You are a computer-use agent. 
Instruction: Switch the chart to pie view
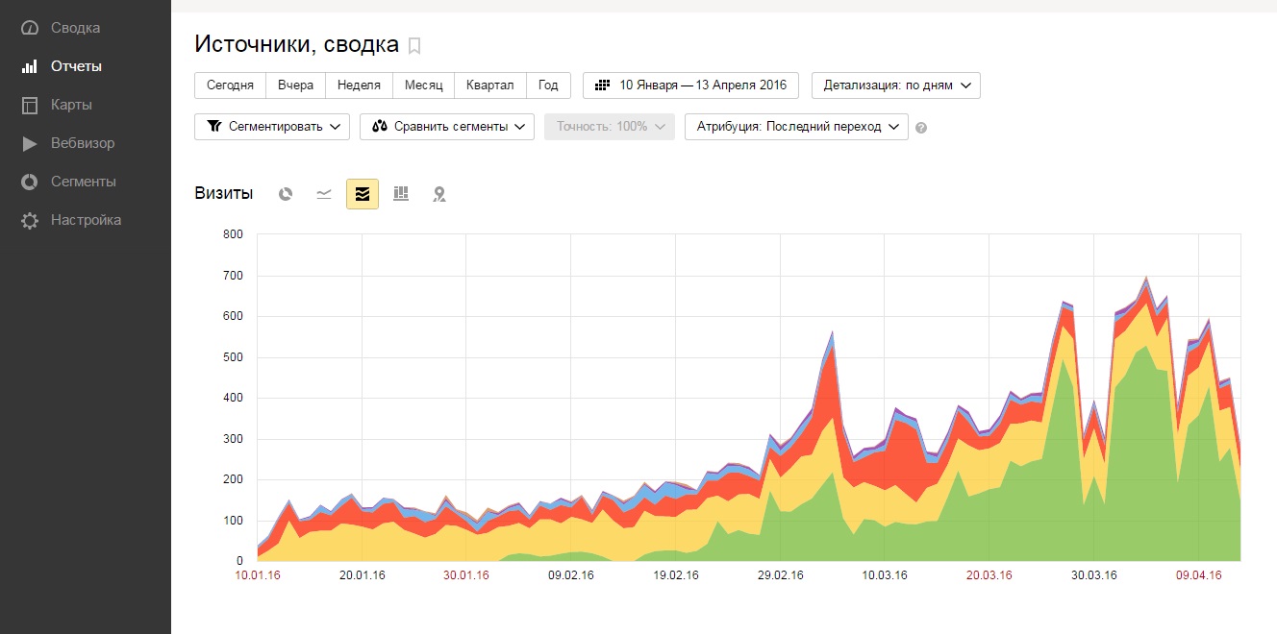click(x=286, y=194)
